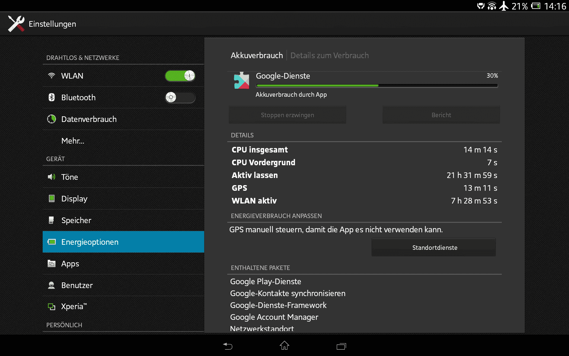
Task: Go back via Akkuverbrauch breadcrumb
Action: click(x=257, y=55)
